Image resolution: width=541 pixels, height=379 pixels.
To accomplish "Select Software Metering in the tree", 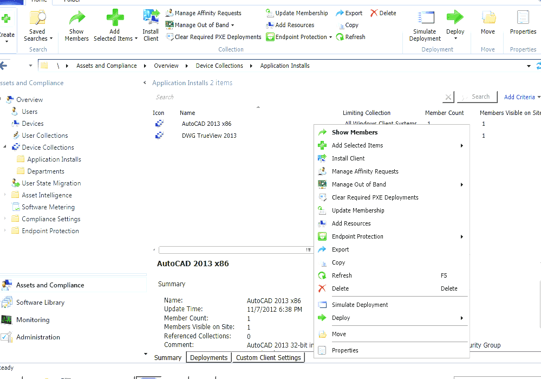I will pyautogui.click(x=48, y=207).
